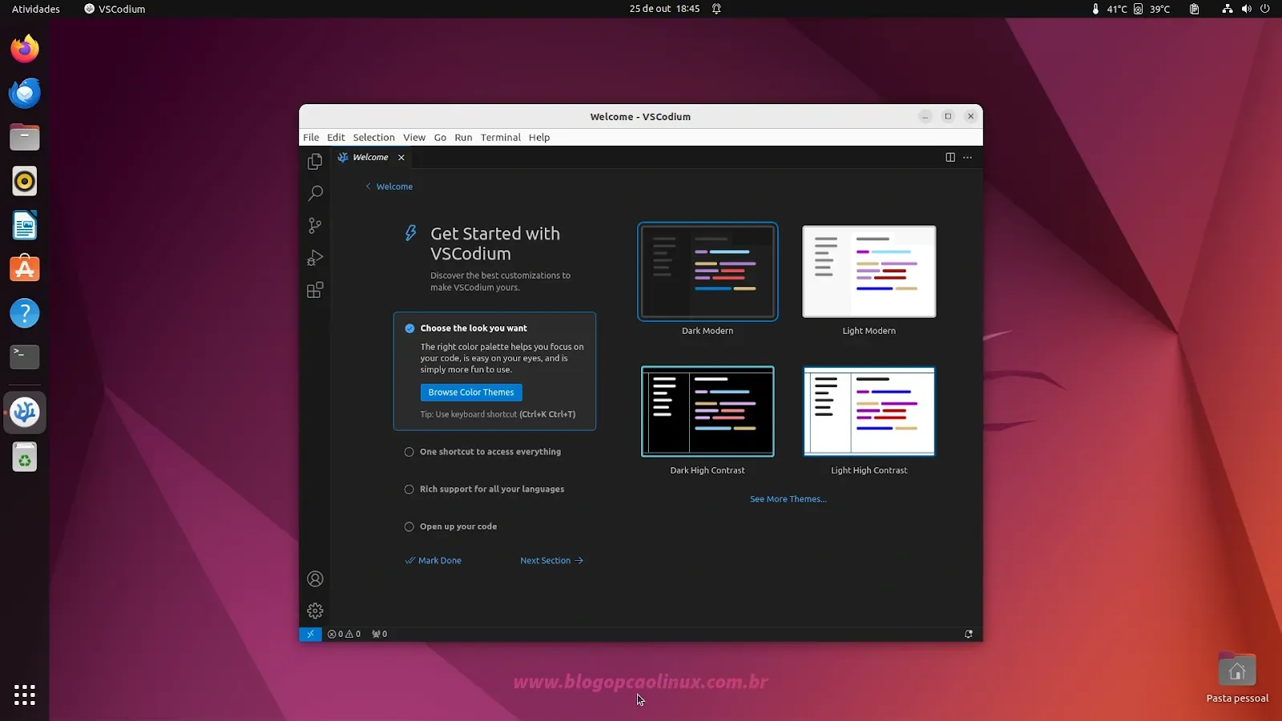
Task: Open the clock showing 25 de out 18:45
Action: pyautogui.click(x=664, y=9)
